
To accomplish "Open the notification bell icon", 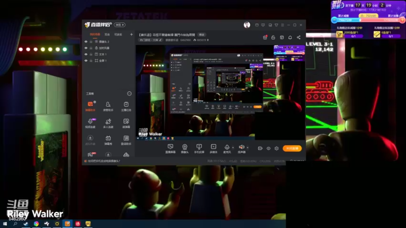I will 290,37.
